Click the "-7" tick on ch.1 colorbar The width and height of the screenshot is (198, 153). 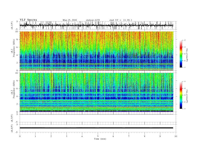(184, 67)
